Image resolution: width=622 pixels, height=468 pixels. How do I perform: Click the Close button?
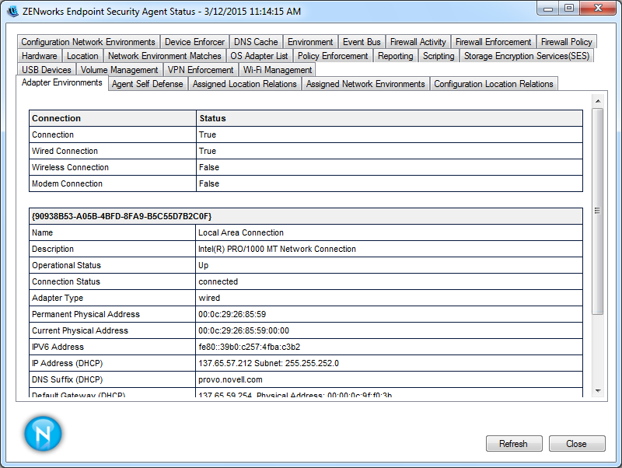coord(577,443)
